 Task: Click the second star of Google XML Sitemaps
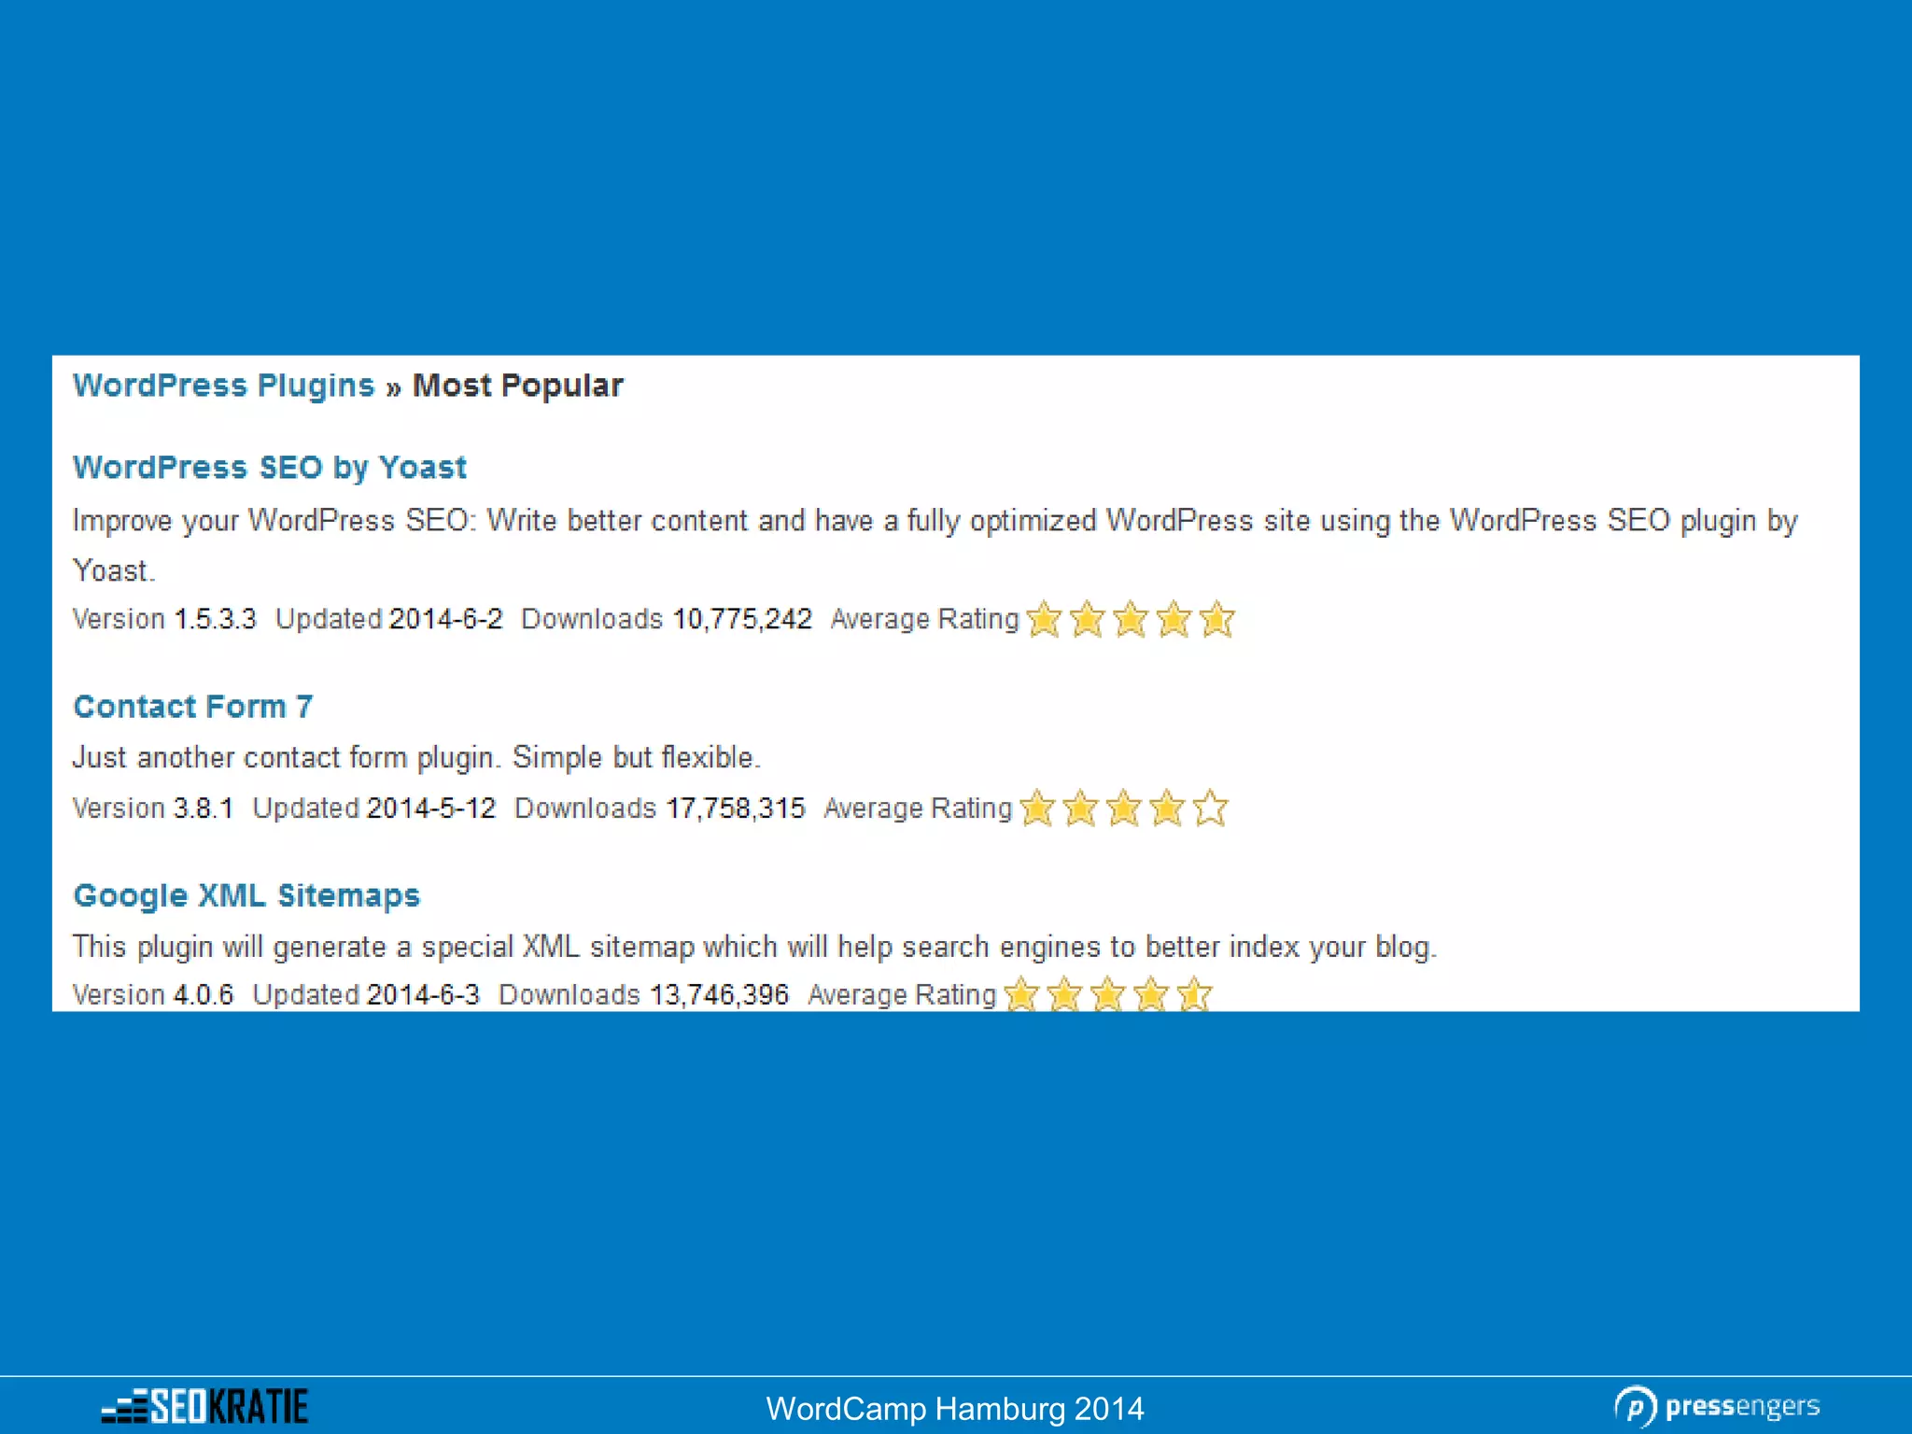pyautogui.click(x=1064, y=994)
